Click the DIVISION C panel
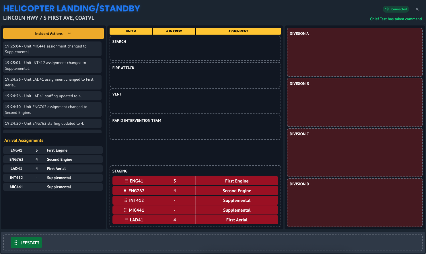The width and height of the screenshot is (426, 254). pyautogui.click(x=355, y=152)
